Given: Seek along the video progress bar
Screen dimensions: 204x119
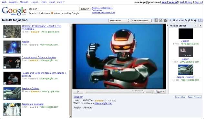Looking at the screenshot, I should [x=115, y=93].
